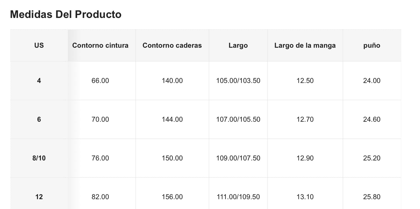The image size is (420, 209).
Task: Click cuff value 25.80 for size 12
Action: 371,197
